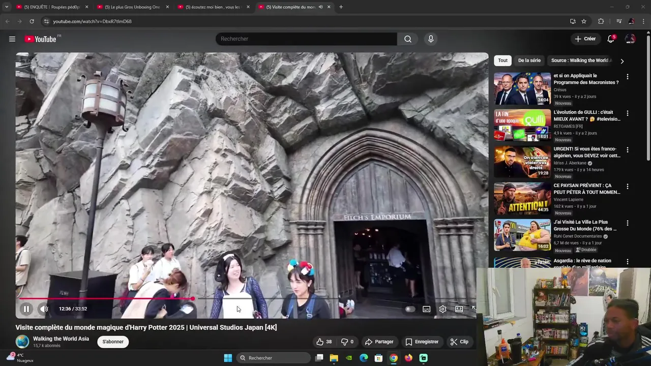
Task: Open a new browser tab
Action: [x=341, y=7]
